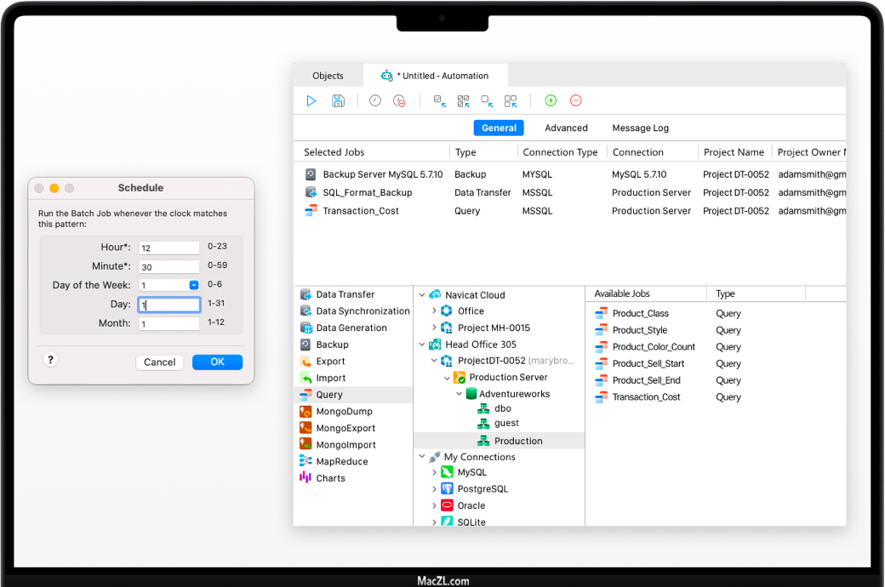
Task: Switch to the Advanced tab
Action: [566, 128]
